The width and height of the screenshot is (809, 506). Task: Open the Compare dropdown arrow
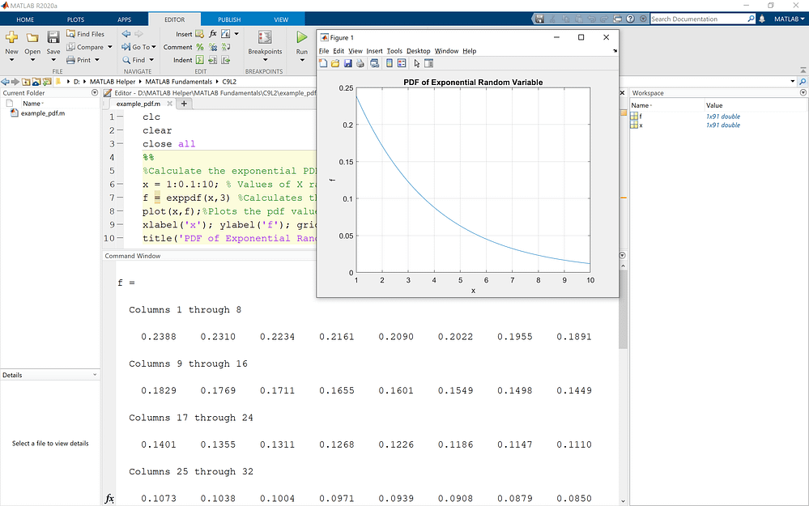point(110,47)
